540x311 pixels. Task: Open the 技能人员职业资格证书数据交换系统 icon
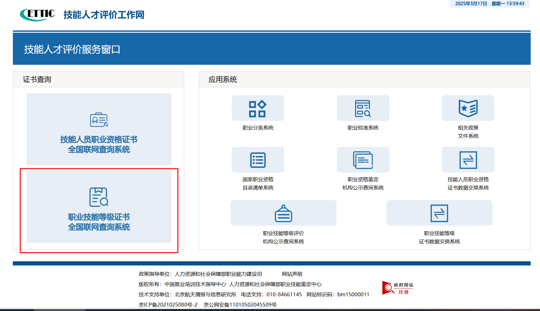[x=468, y=160]
